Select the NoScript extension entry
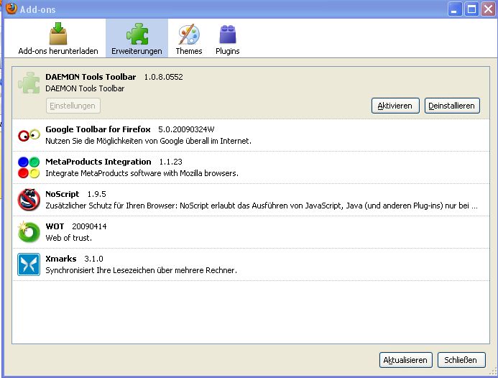The width and height of the screenshot is (498, 378). click(251, 200)
